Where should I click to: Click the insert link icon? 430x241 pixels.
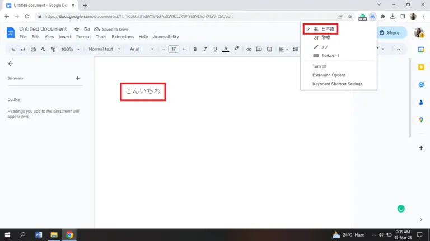249,49
